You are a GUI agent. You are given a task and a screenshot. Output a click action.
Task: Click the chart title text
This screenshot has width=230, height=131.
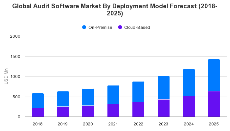coord(115,9)
